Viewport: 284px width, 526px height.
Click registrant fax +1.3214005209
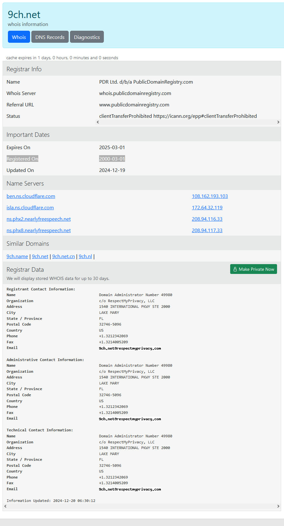tap(113, 342)
